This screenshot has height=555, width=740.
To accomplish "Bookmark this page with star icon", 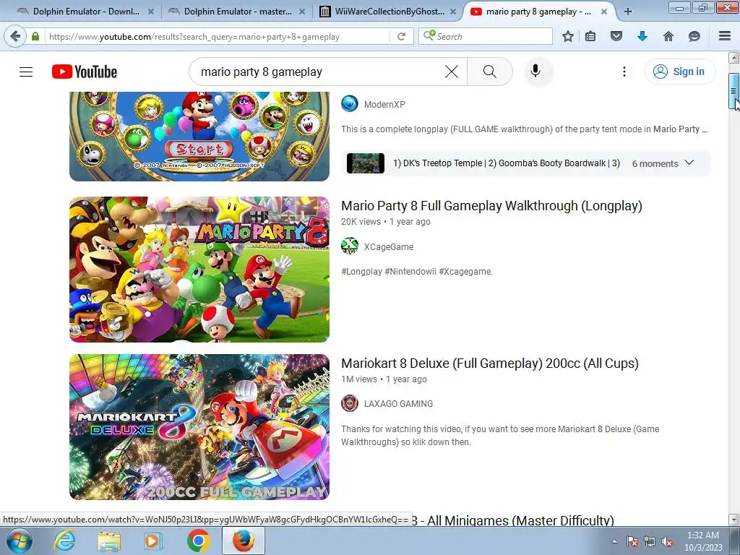I will click(568, 36).
